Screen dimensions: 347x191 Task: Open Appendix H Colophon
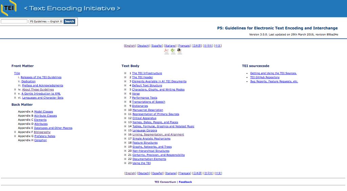[x=41, y=140]
